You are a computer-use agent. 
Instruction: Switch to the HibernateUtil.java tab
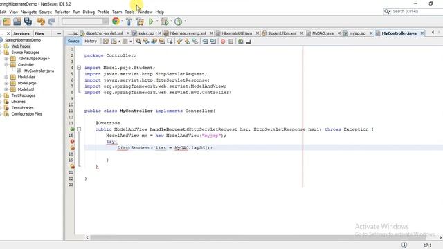click(x=237, y=33)
